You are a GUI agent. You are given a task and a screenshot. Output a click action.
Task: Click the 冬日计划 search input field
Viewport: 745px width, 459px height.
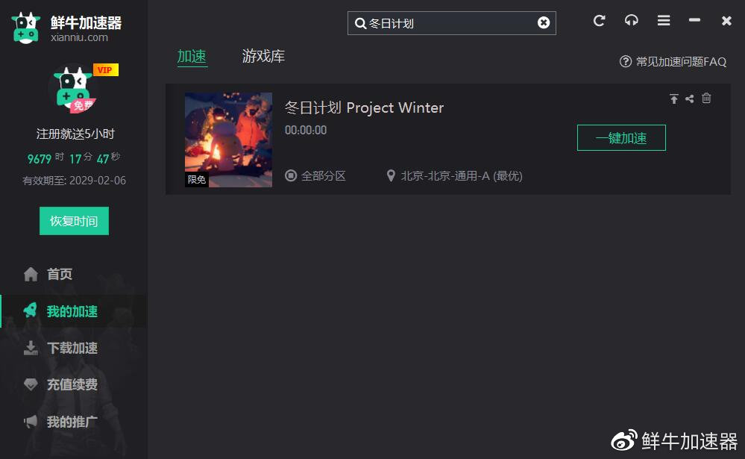point(451,23)
